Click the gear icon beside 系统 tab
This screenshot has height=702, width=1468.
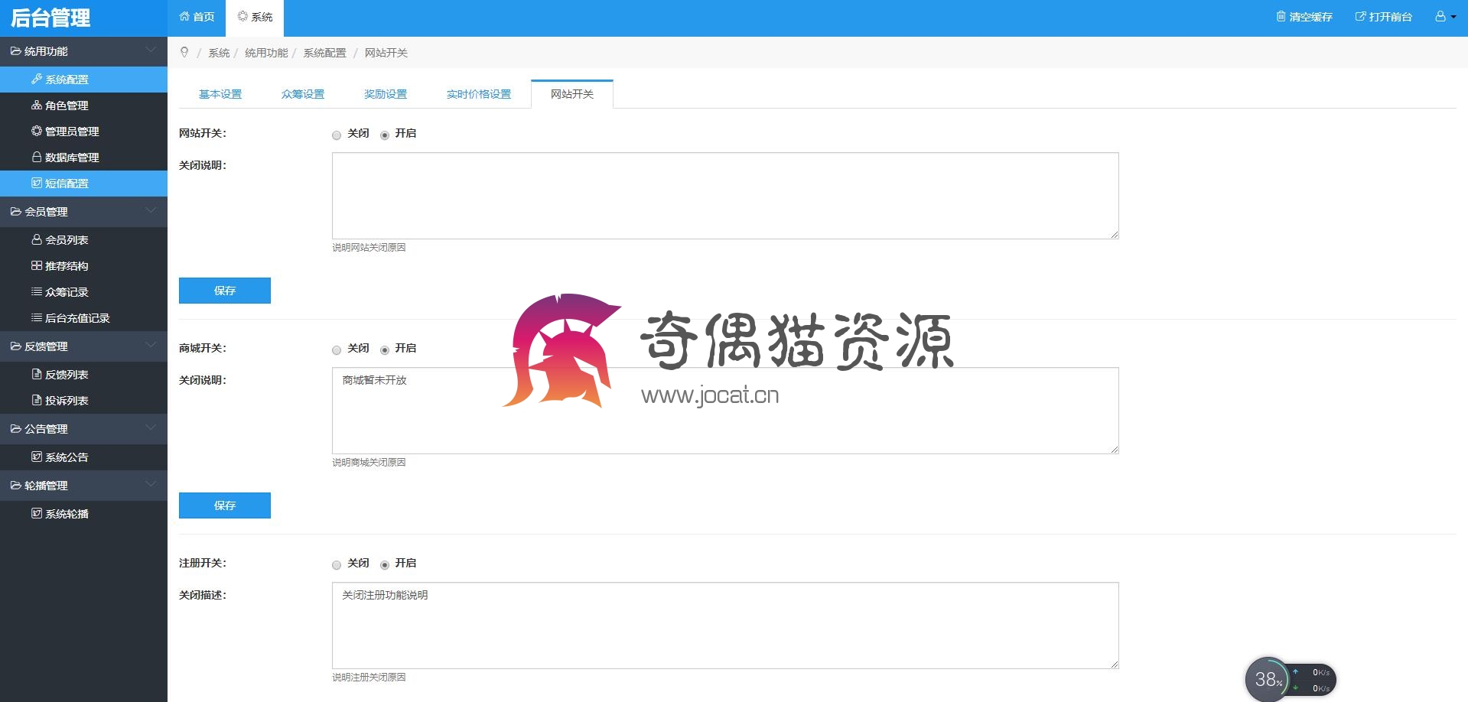pyautogui.click(x=242, y=16)
